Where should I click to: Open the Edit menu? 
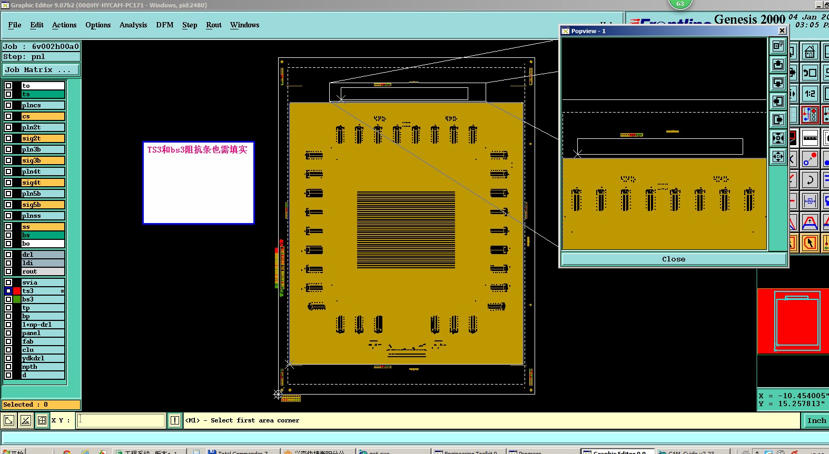click(37, 25)
